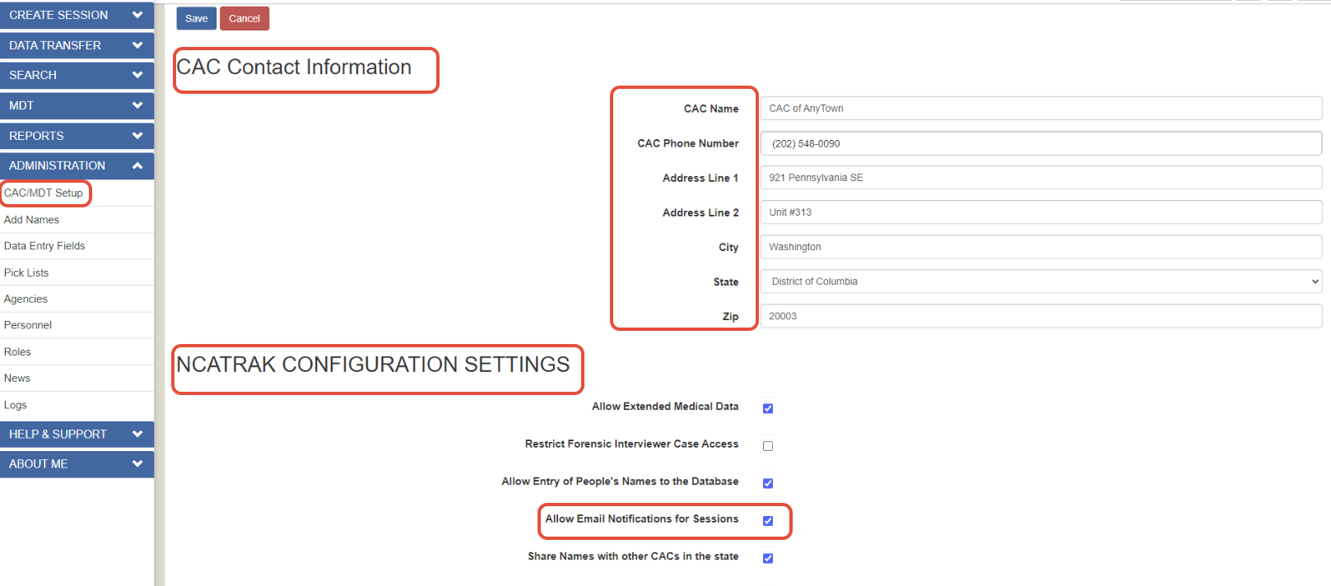Expand the About Me menu chevron
This screenshot has width=1331, height=586.
pyautogui.click(x=137, y=464)
